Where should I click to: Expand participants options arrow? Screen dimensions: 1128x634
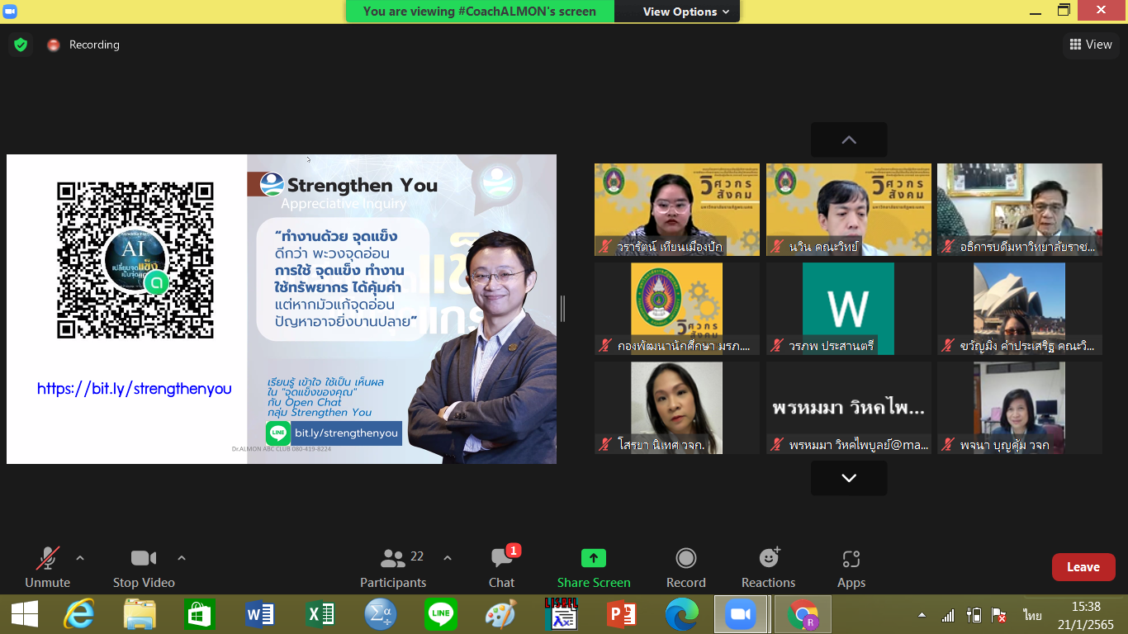coord(448,558)
